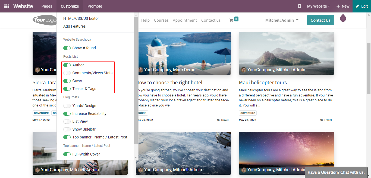371x178 pixels.
Task: Toggle Show # found switch
Action: [x=67, y=48]
